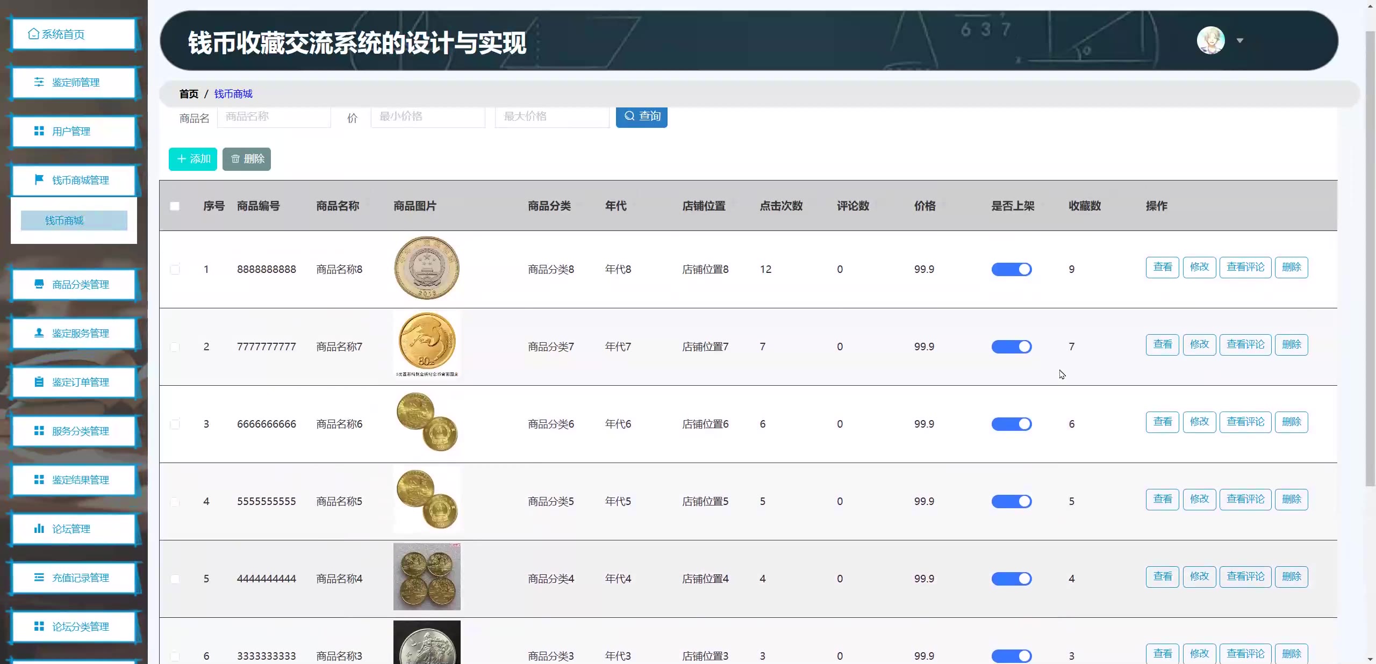Click the sliders icon for 鉴定师管理
This screenshot has height=664, width=1376.
(39, 82)
